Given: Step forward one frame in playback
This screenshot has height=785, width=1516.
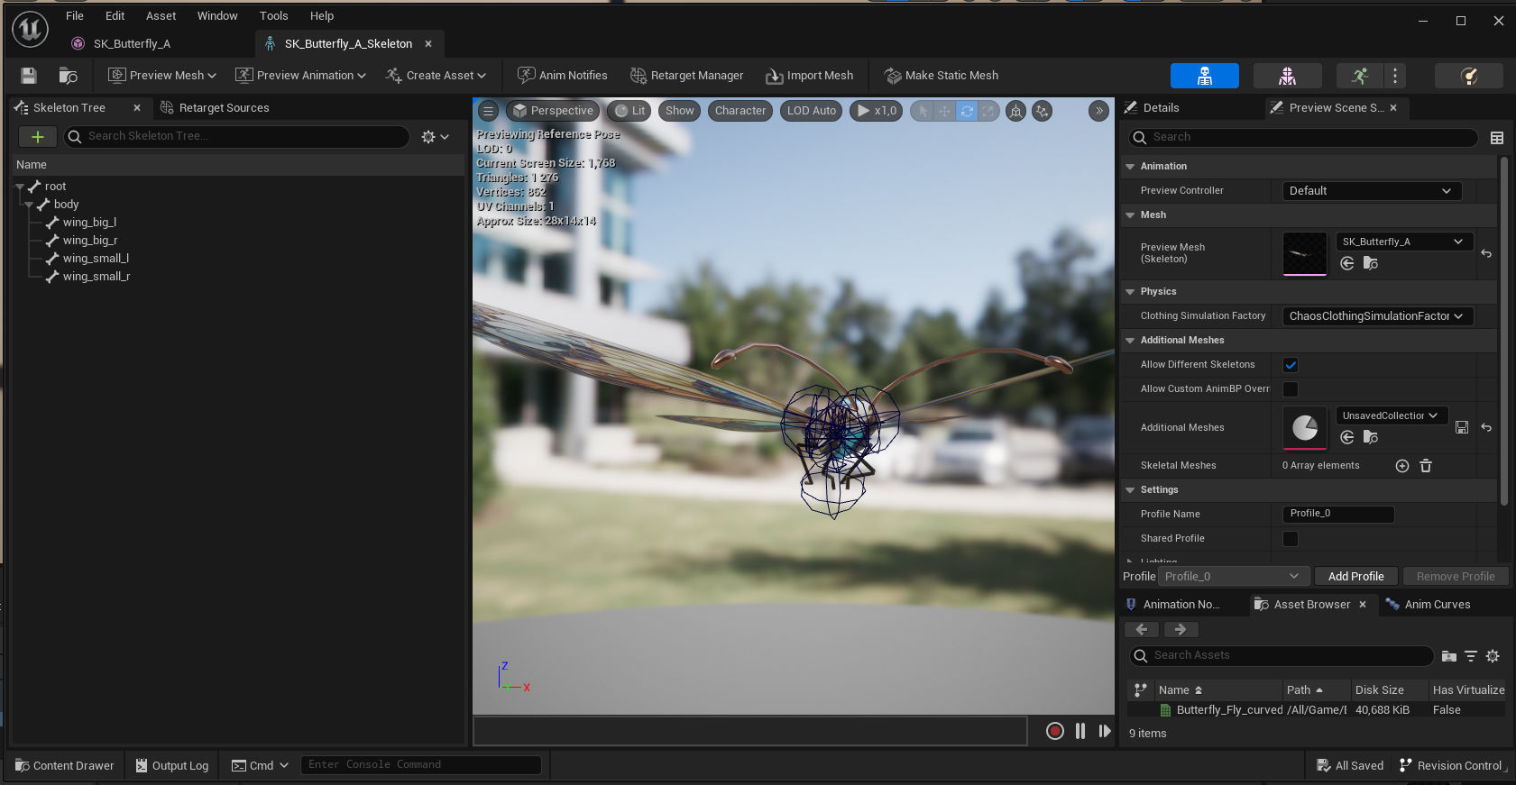Looking at the screenshot, I should coord(1105,731).
